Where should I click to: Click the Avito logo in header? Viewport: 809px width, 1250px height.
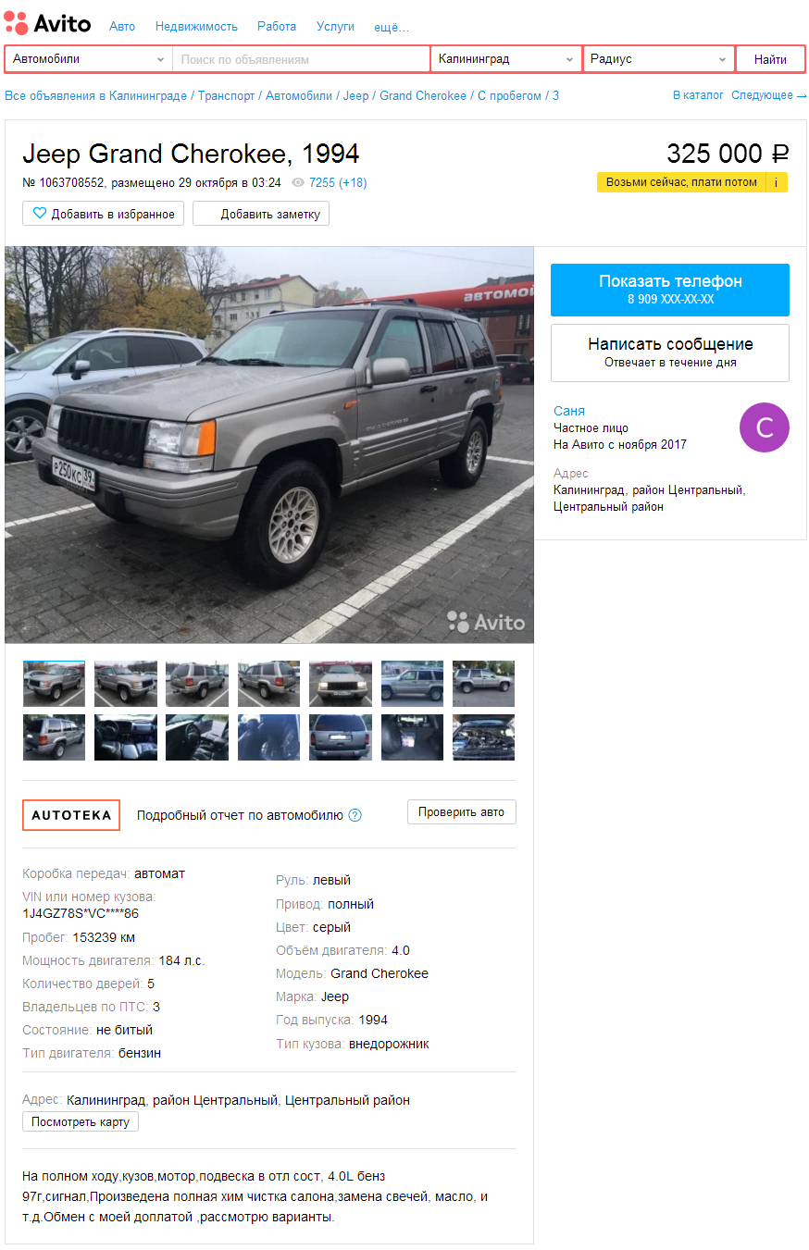tap(47, 22)
